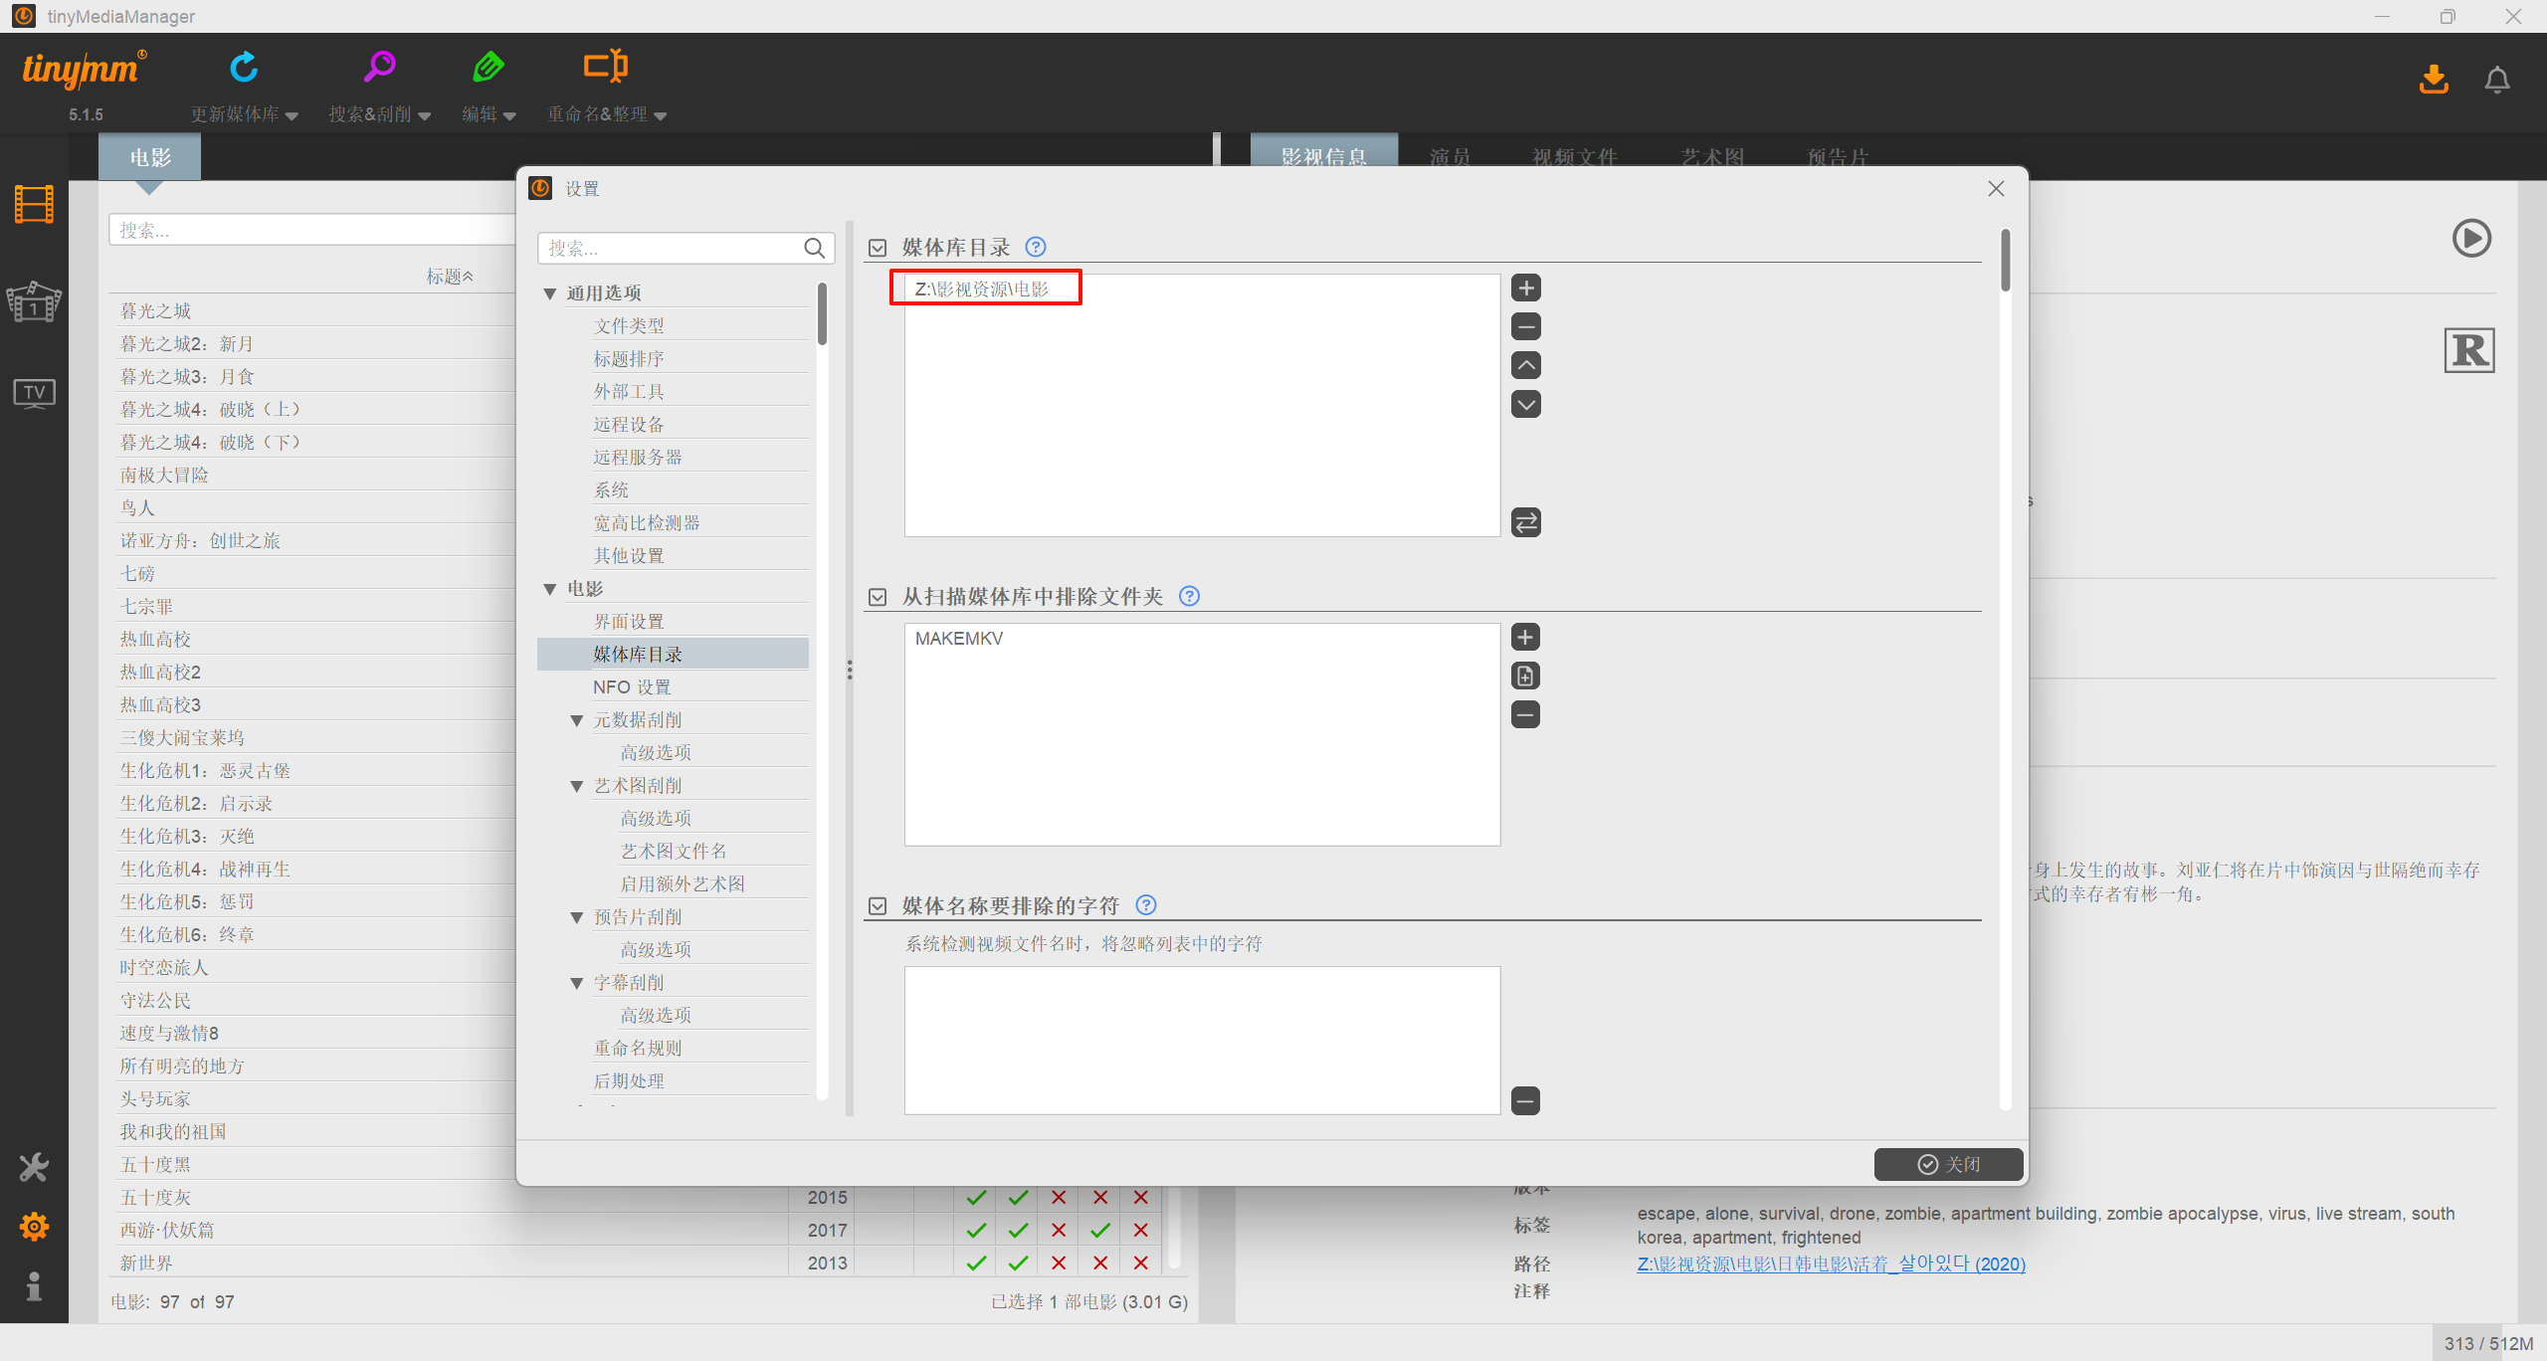
Task: Select the Z:\影视资源\电影 directory entry
Action: [982, 289]
